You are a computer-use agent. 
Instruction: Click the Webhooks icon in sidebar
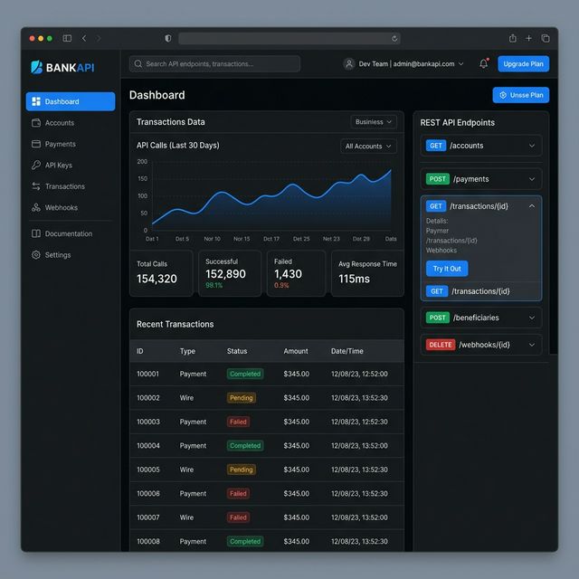[36, 207]
